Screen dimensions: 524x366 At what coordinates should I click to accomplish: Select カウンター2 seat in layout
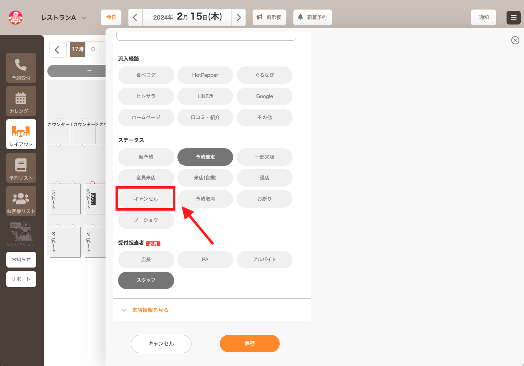pos(84,133)
